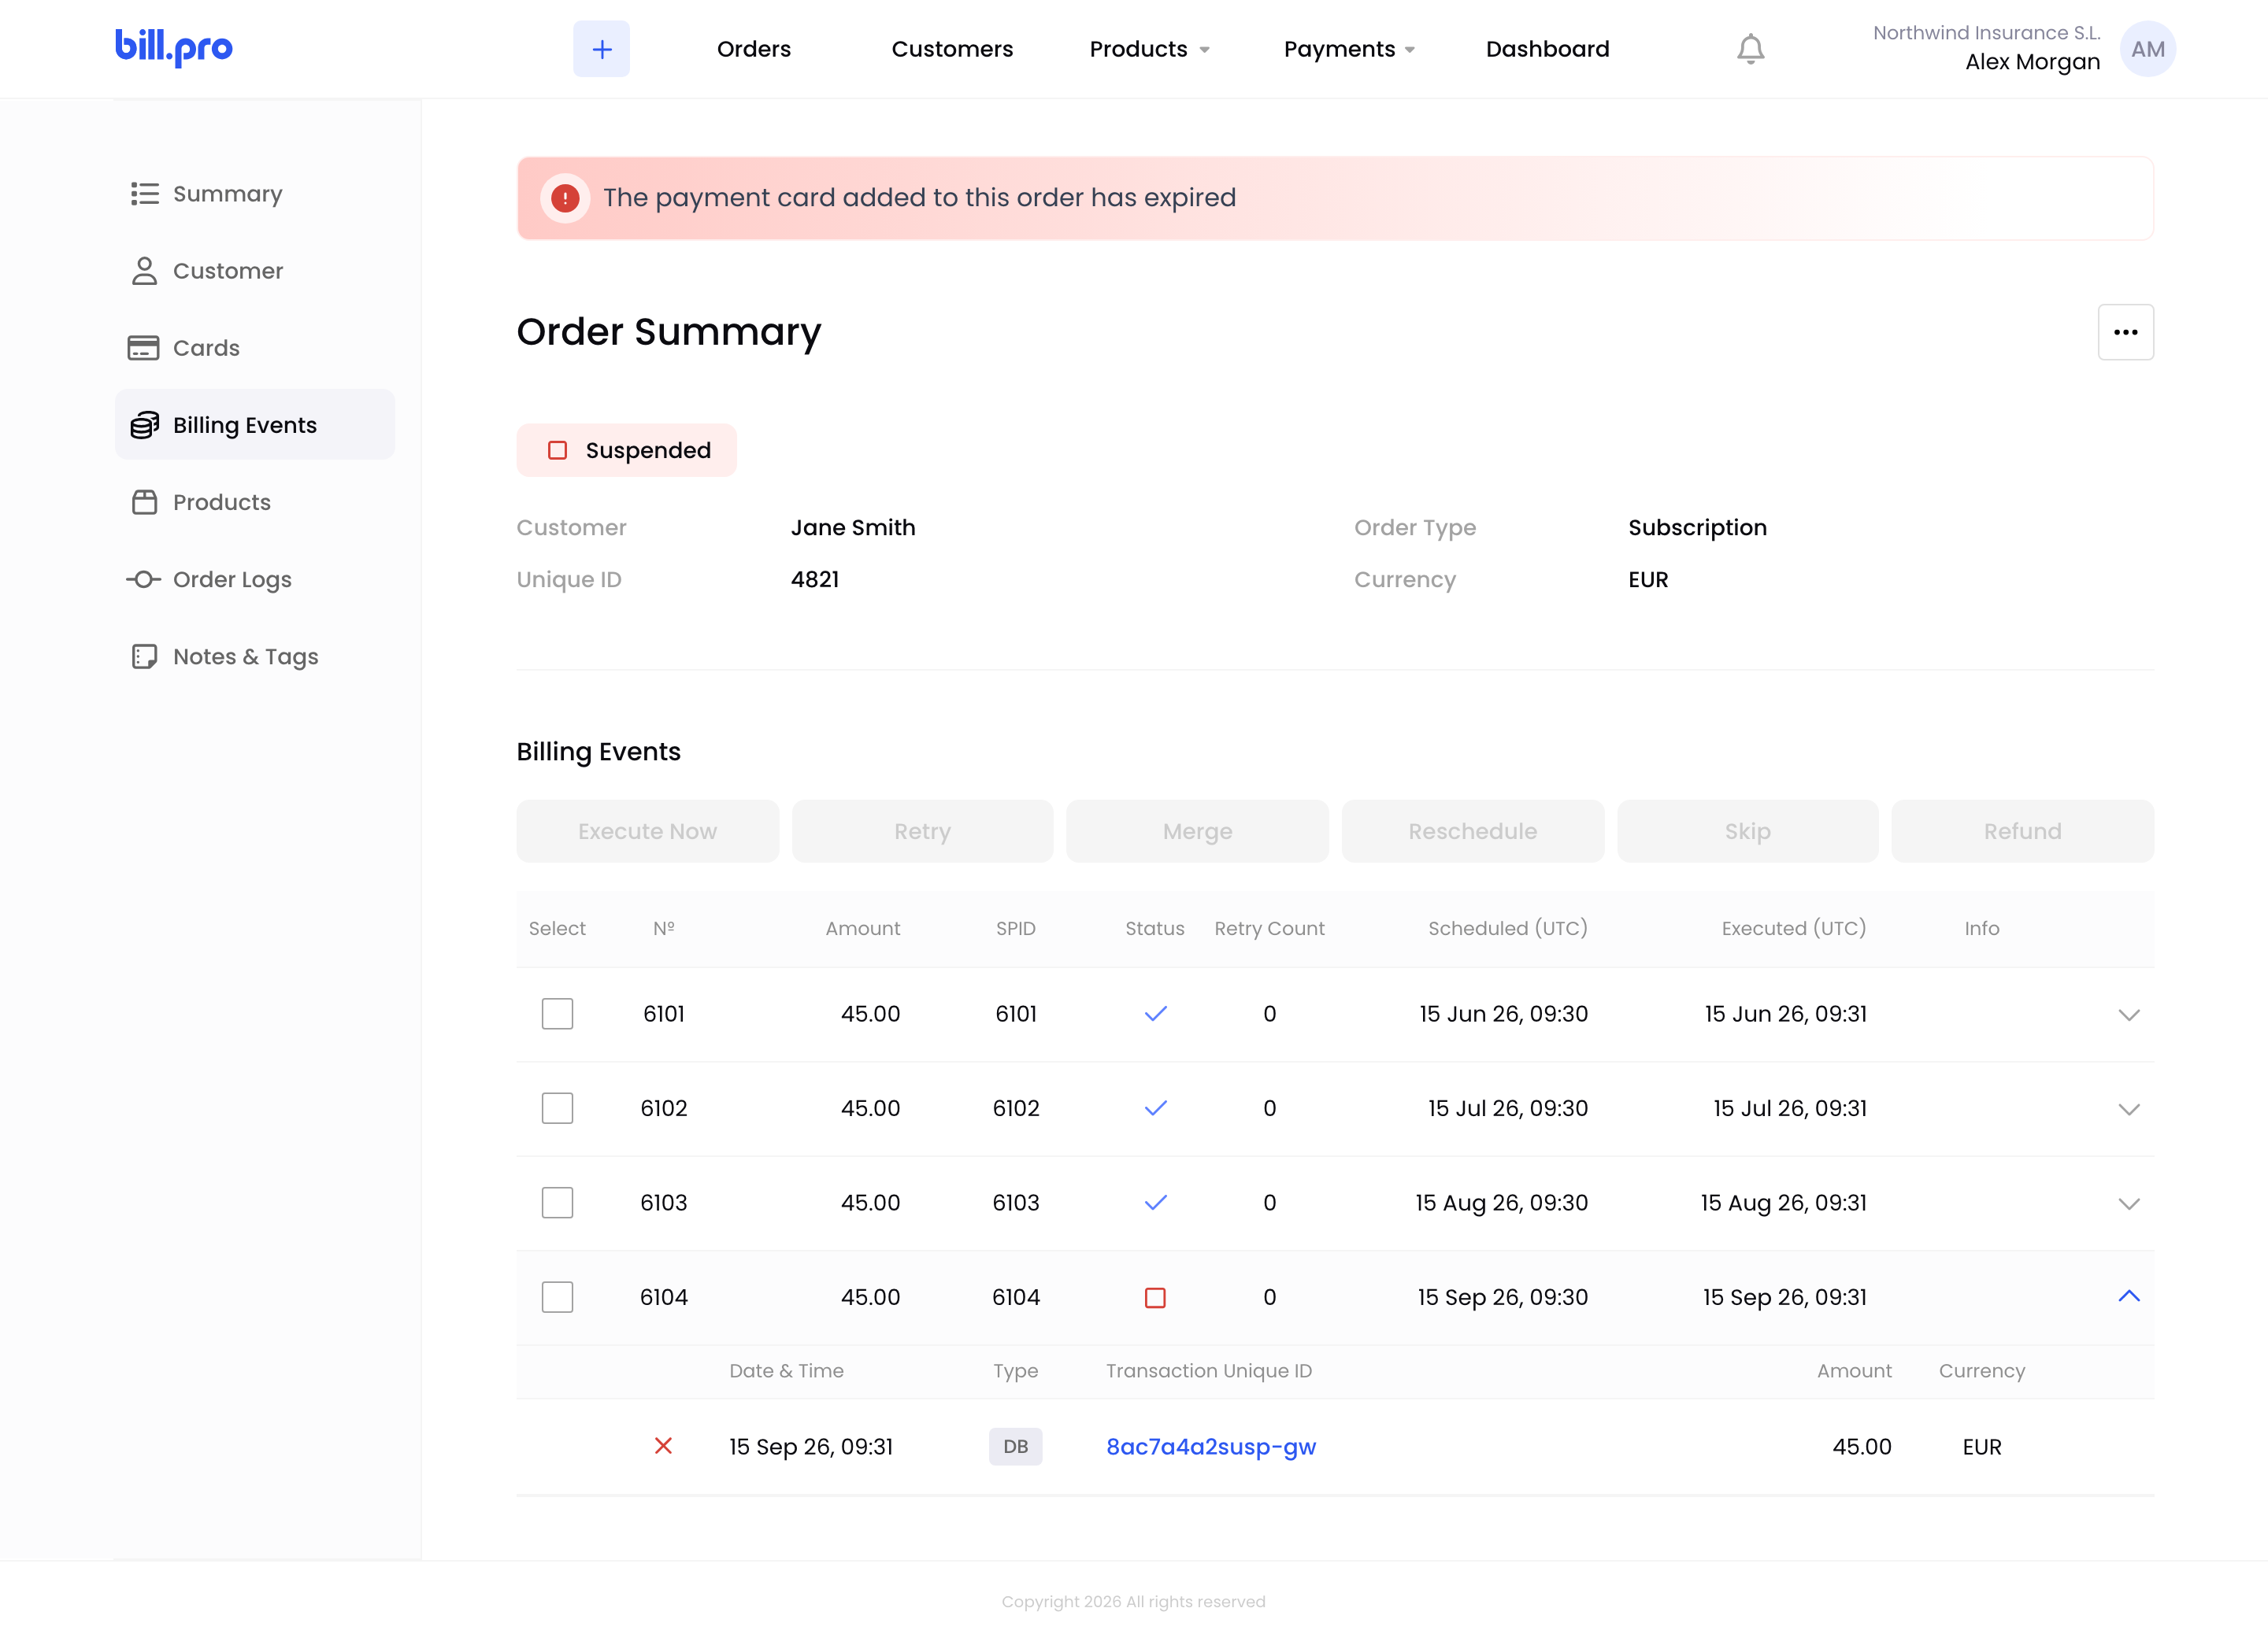The width and height of the screenshot is (2268, 1634).
Task: Expand the 6103 billing event row
Action: [2128, 1204]
